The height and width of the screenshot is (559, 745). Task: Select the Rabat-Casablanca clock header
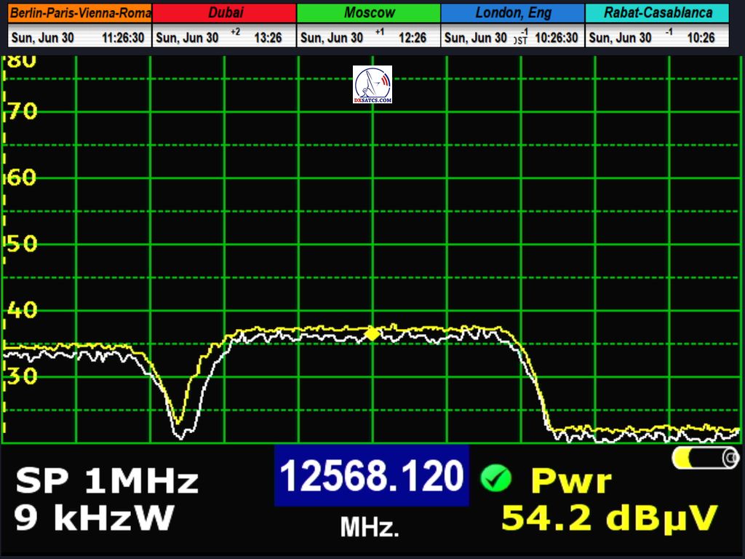657,13
